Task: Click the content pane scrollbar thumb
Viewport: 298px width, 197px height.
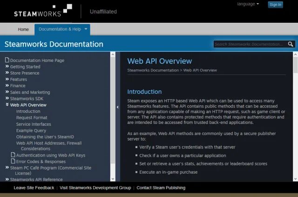Action: pos(295,65)
